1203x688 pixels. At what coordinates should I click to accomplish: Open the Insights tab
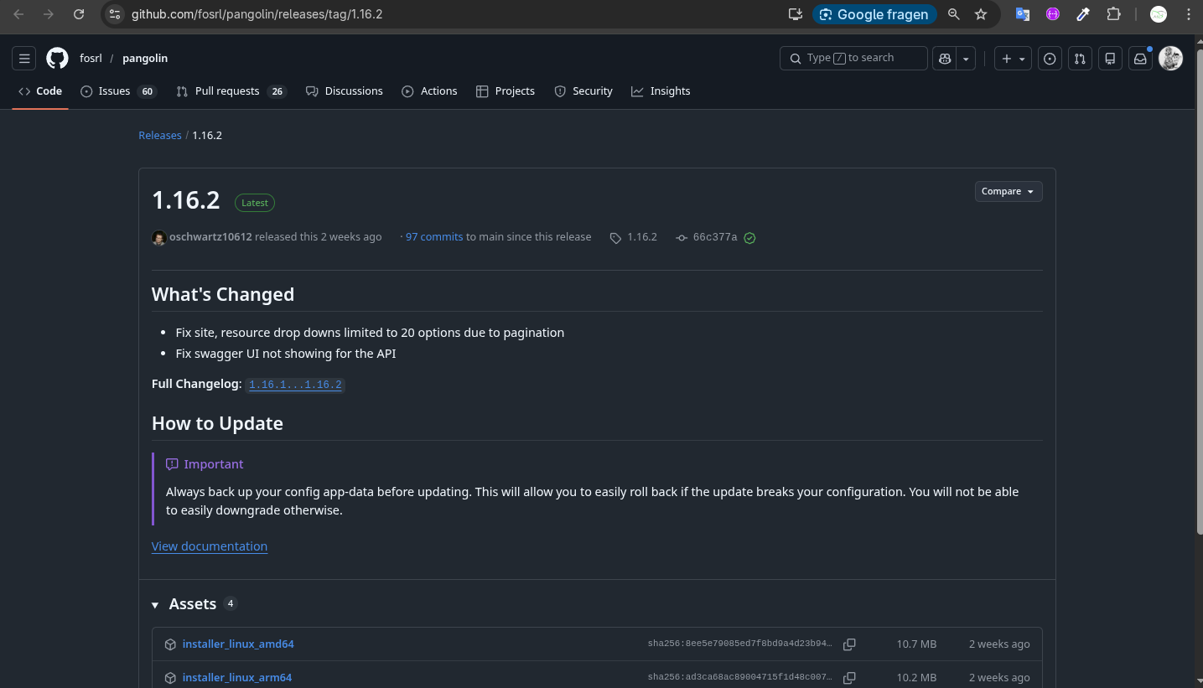point(669,91)
